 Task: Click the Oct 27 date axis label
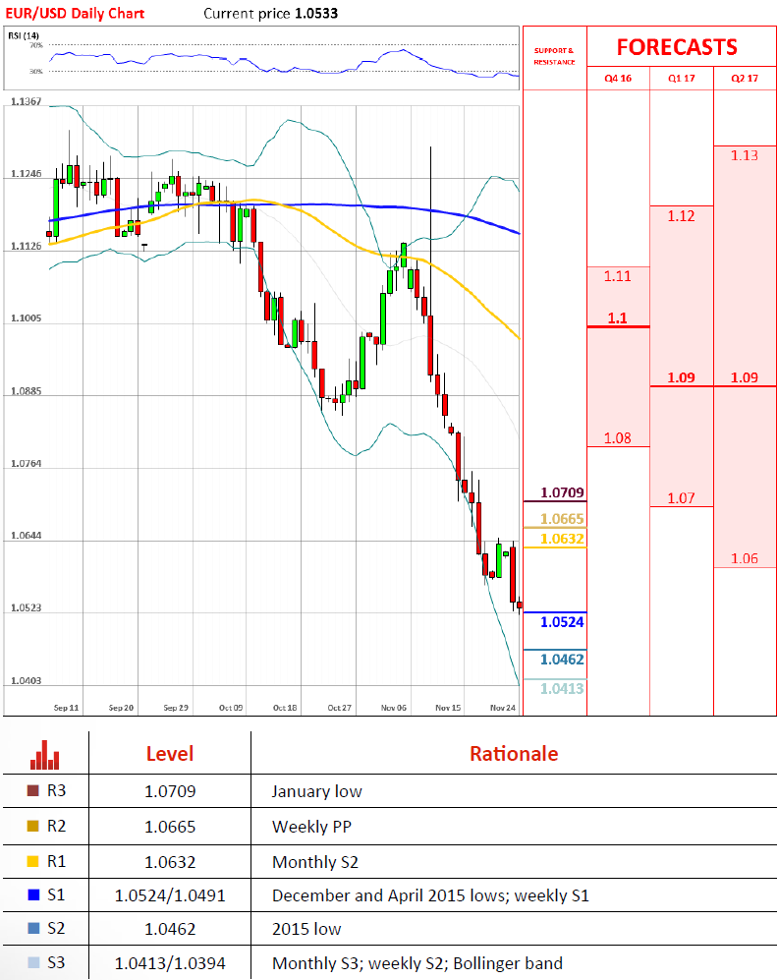coord(339,708)
